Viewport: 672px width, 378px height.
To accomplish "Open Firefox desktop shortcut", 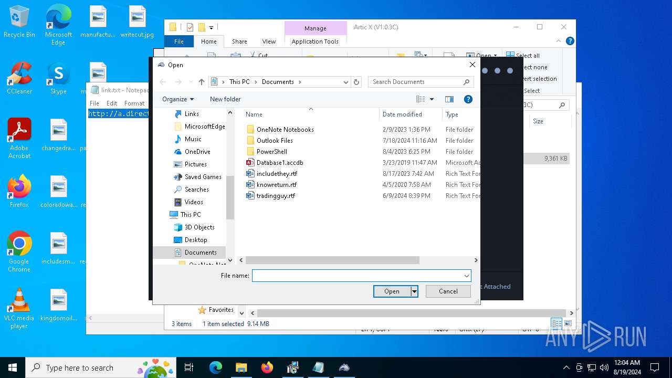I will point(19,191).
